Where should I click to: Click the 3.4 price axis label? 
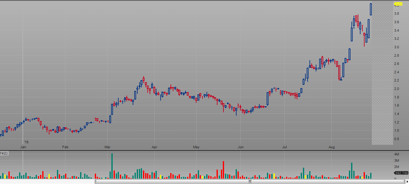[396, 30]
